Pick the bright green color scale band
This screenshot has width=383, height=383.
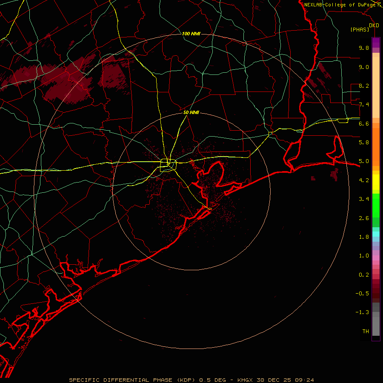tap(376, 205)
